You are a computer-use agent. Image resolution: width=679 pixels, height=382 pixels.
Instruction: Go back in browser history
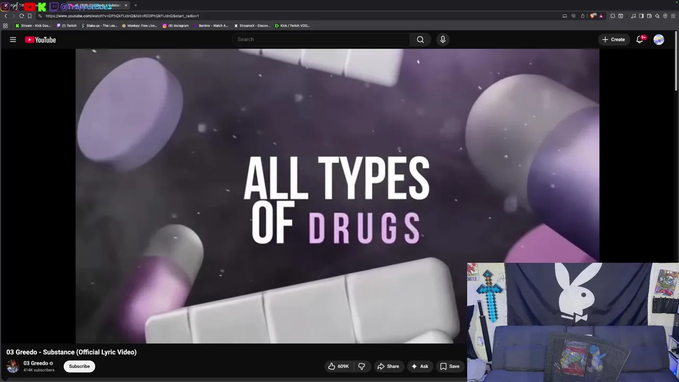point(5,16)
